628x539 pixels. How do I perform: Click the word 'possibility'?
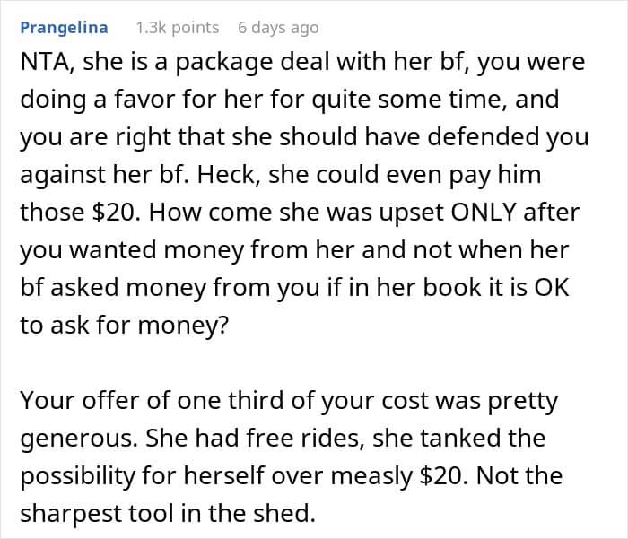81,475
